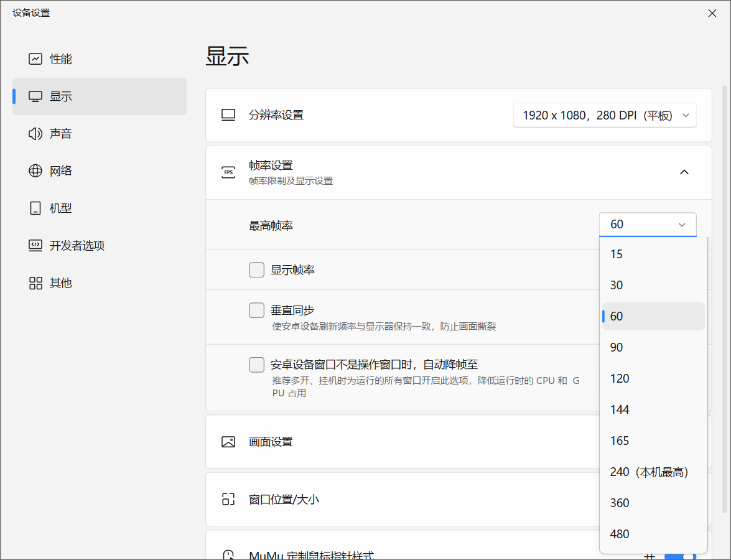Click the picture icon next to 画面设置
Image resolution: width=731 pixels, height=560 pixels.
(x=228, y=442)
